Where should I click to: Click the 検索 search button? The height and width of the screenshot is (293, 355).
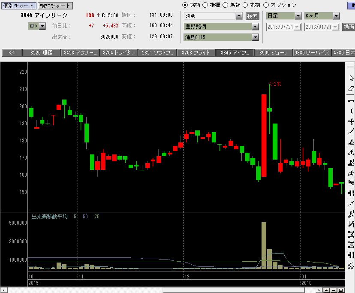pyautogui.click(x=252, y=16)
